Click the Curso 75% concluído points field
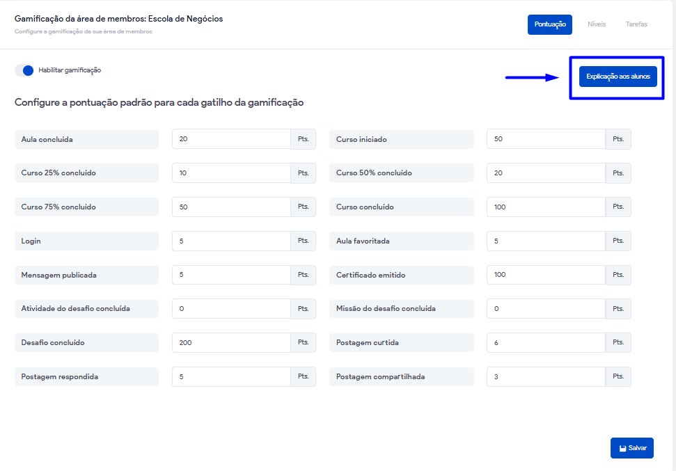 click(x=231, y=207)
